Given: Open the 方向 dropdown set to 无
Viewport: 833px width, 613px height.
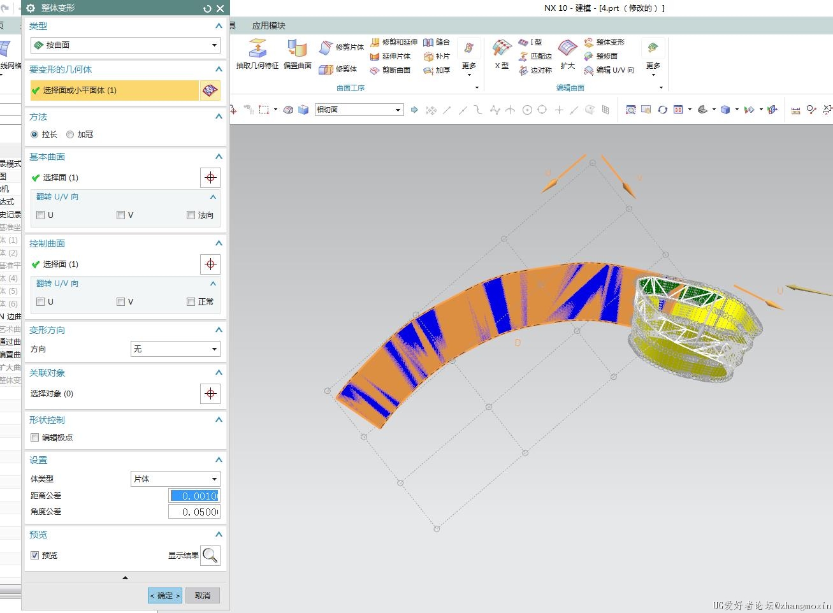Looking at the screenshot, I should [175, 349].
